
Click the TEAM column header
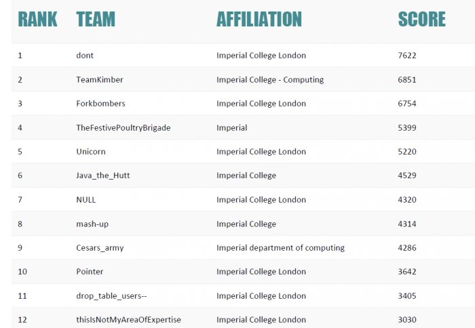click(96, 19)
